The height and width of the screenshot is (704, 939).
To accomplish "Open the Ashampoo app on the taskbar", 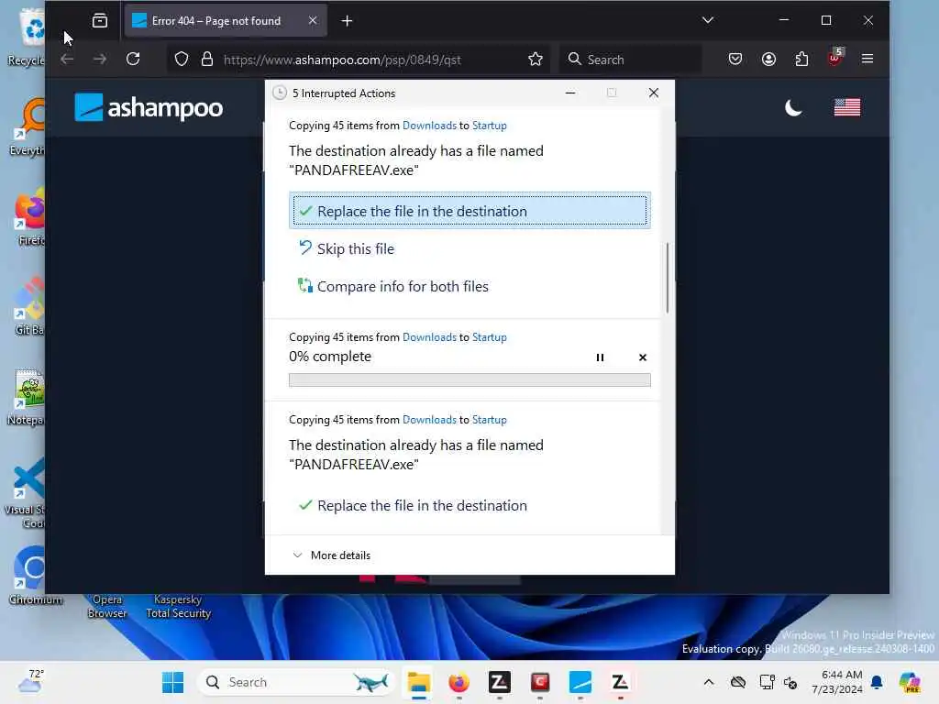I will [580, 682].
